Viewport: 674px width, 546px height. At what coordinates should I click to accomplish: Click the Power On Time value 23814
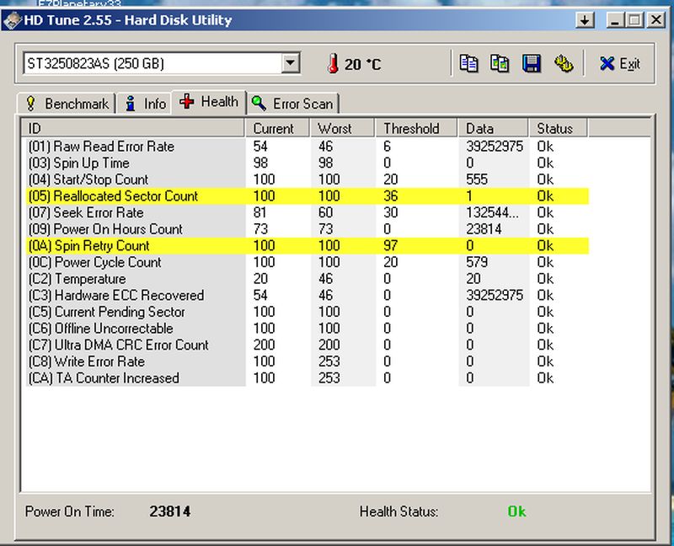coord(170,511)
